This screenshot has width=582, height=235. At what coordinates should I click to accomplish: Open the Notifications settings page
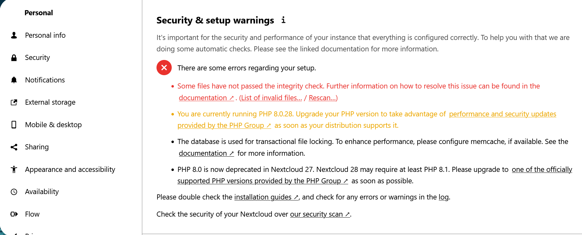[x=45, y=80]
